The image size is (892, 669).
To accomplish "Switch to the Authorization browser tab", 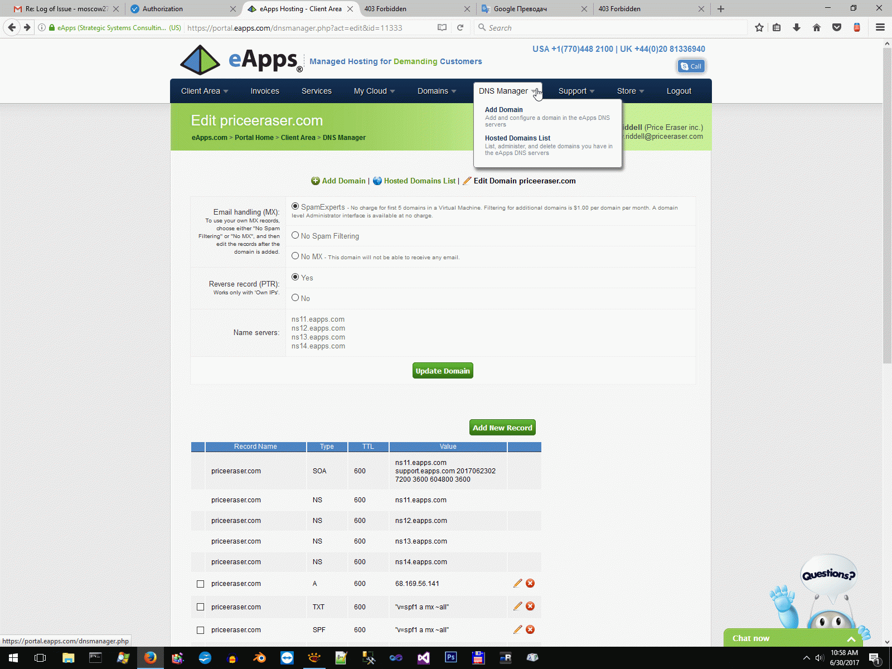I will (182, 9).
